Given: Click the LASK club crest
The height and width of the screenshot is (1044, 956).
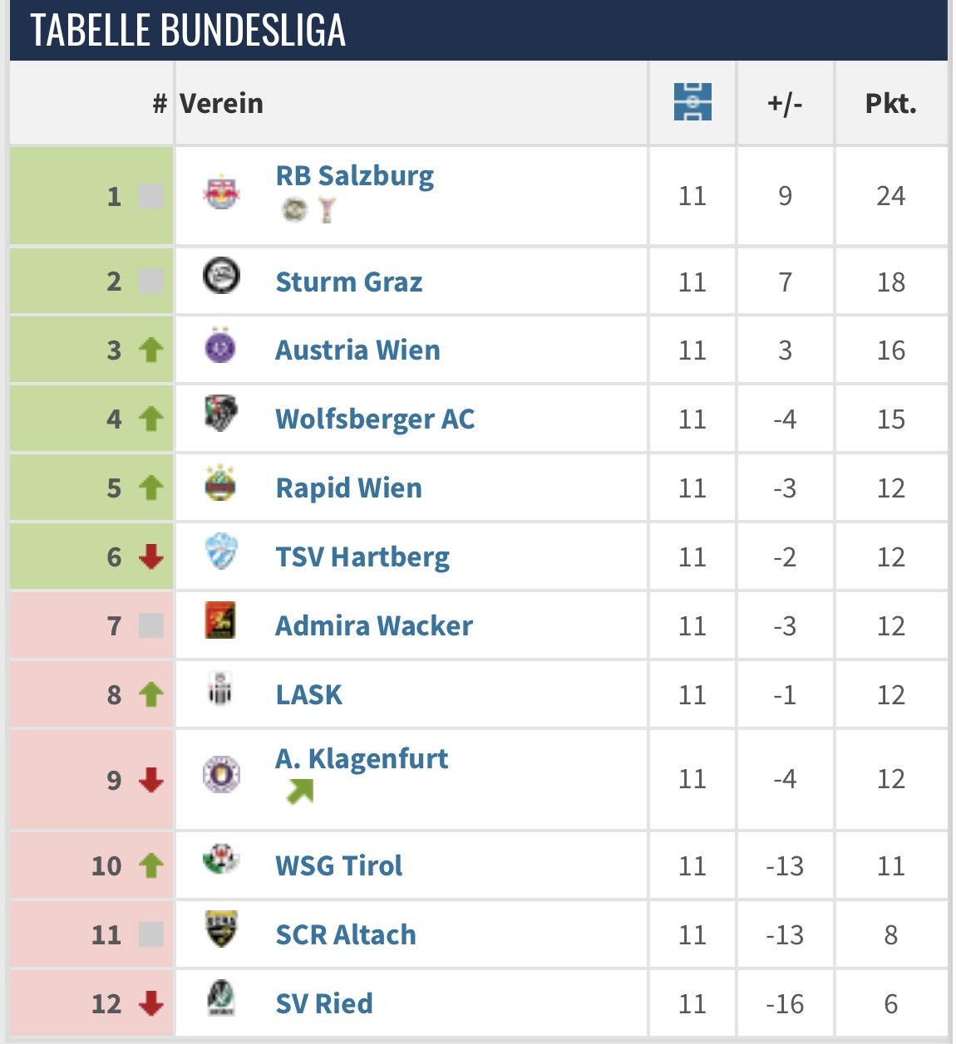Looking at the screenshot, I should click(220, 689).
